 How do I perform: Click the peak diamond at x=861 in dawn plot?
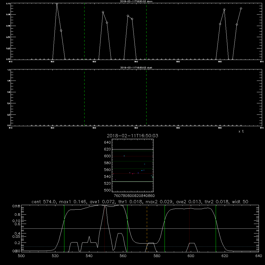(224, 10)
